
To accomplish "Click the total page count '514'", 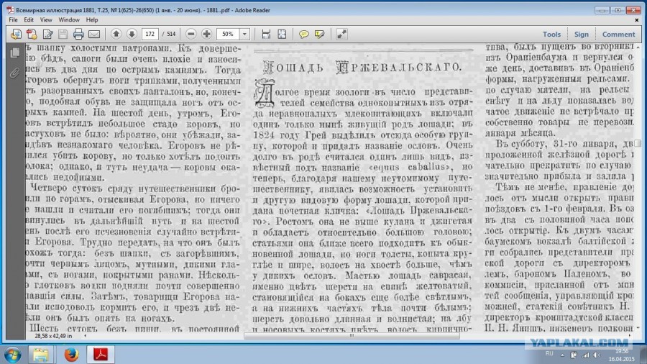I will pyautogui.click(x=171, y=35).
